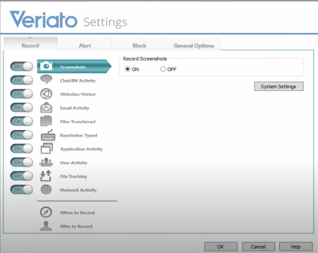Click the Cancel button

tap(258, 247)
